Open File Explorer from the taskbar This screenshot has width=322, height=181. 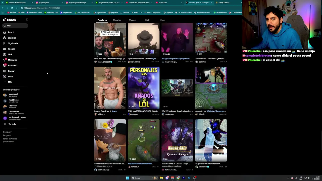coord(161,178)
